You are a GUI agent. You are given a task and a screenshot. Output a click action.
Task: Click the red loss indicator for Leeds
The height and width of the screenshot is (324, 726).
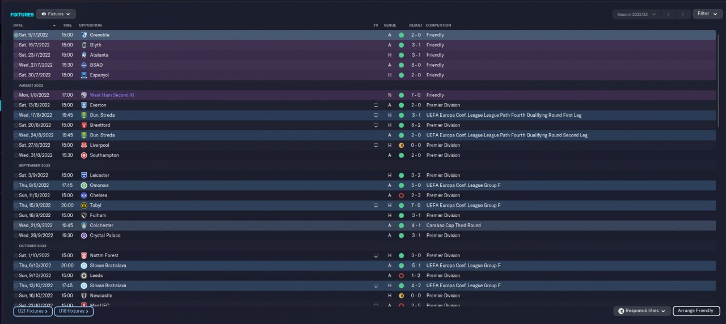click(x=401, y=276)
